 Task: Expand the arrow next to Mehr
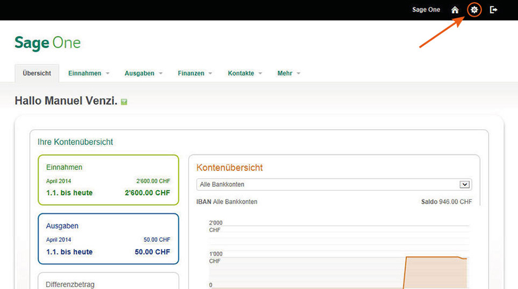coord(299,73)
